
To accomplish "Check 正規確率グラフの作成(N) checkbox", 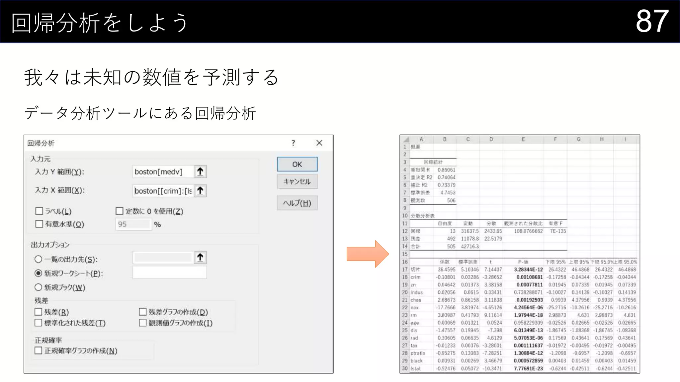I will (x=39, y=350).
